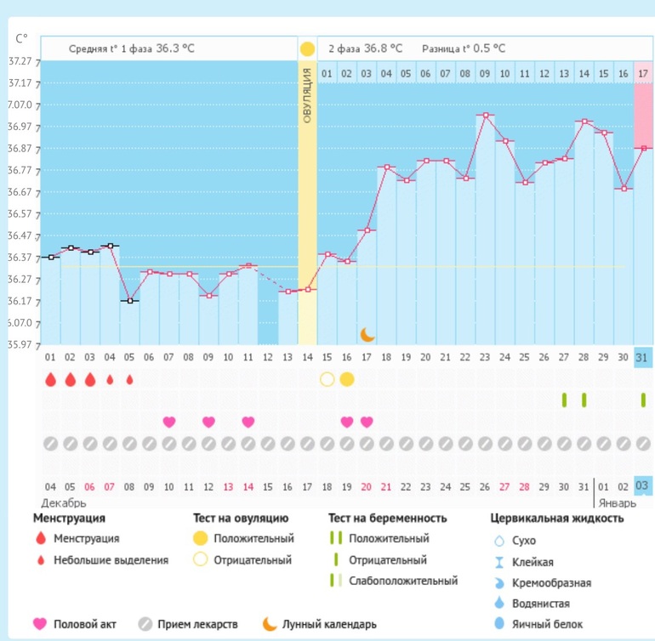The image size is (655, 641).
Task: Click the Половой акт heart legend icon
Action: [x=40, y=624]
